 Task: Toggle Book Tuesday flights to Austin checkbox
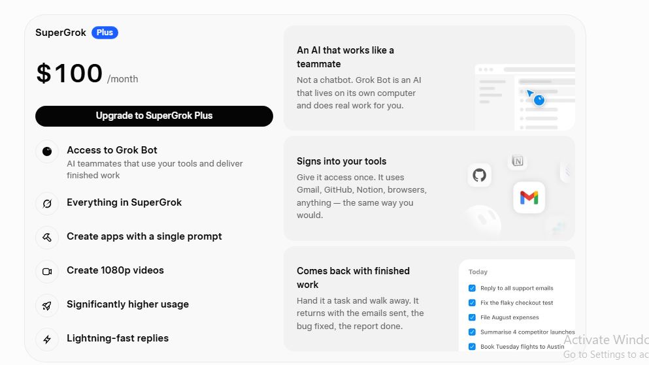[x=472, y=347]
